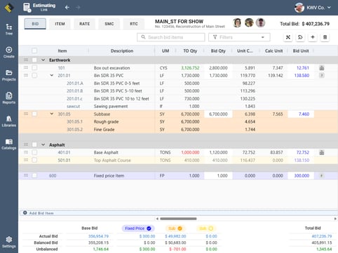The image size is (338, 253).
Task: Click drag handle of Earthwork group row
Action: (26, 60)
